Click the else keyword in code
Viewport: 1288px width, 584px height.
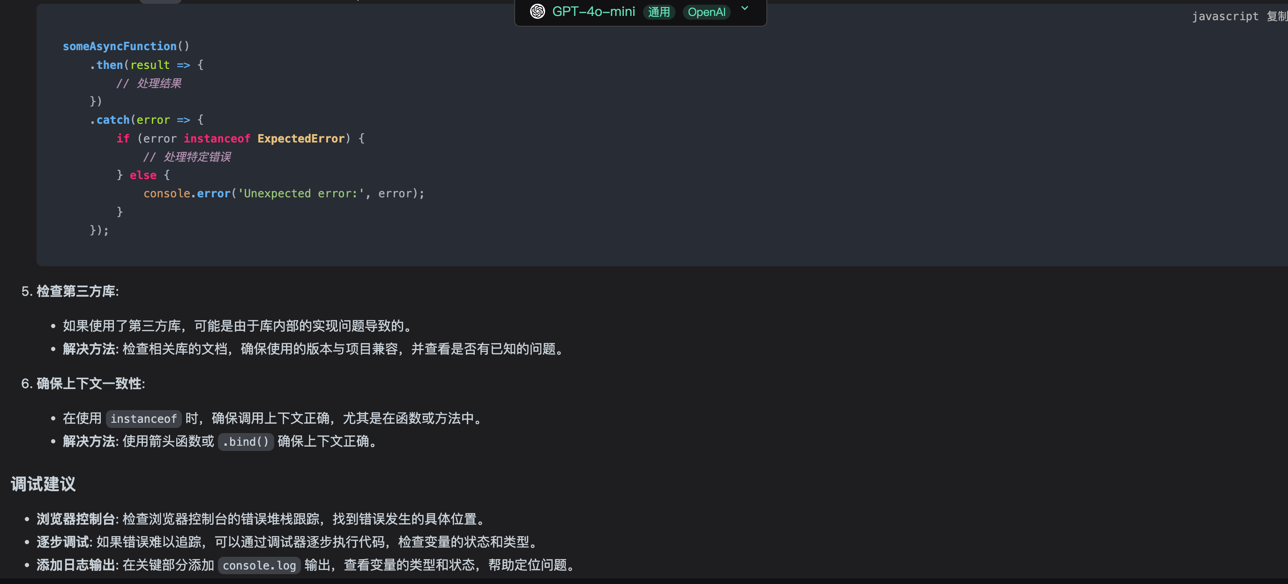[143, 175]
